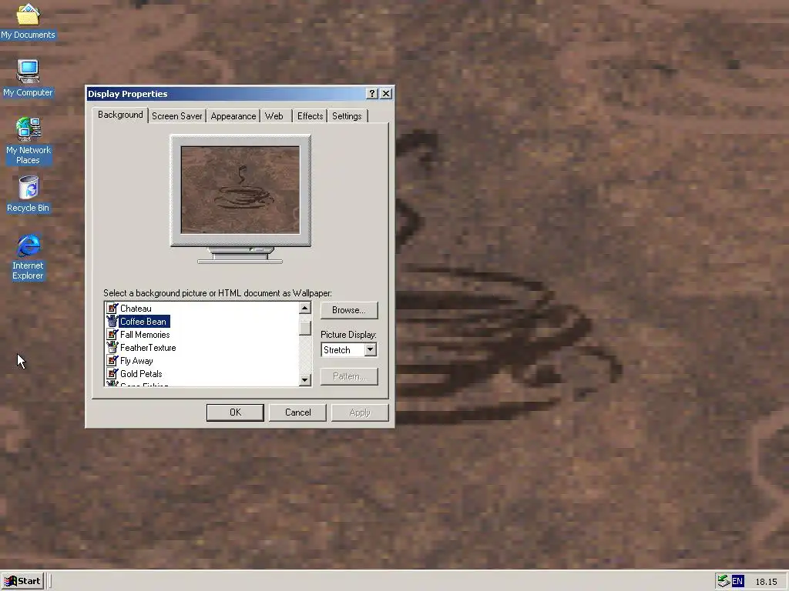
Task: Click the Fly Away wallpaper file icon
Action: [x=112, y=360]
